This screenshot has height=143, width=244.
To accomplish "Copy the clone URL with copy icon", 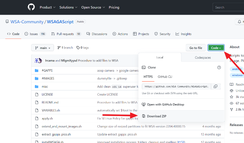I will 216,86.
